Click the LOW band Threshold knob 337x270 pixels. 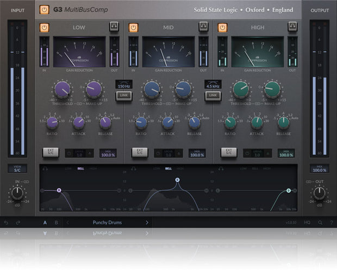(62, 90)
